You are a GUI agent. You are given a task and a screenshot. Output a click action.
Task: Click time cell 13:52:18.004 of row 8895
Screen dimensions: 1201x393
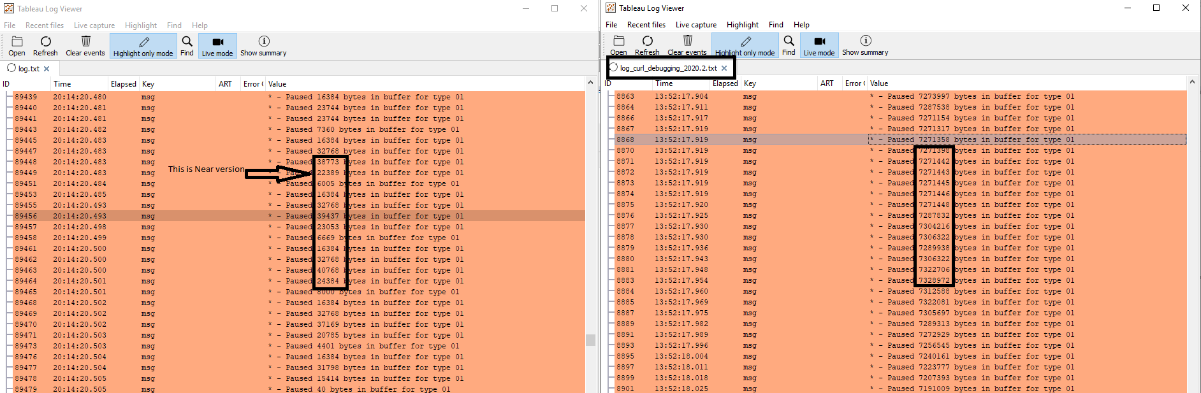click(x=681, y=357)
